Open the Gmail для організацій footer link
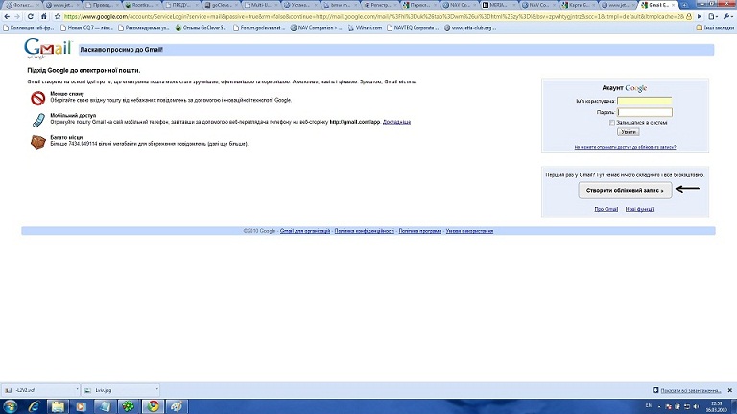The image size is (737, 414). [305, 231]
